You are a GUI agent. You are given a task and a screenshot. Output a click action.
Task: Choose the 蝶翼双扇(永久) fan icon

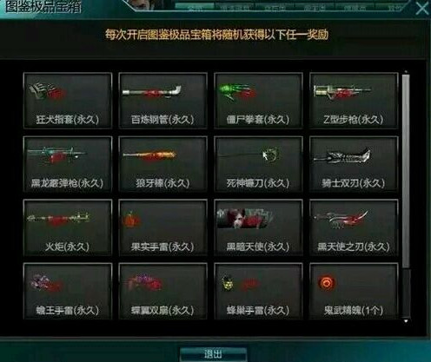[145, 282]
